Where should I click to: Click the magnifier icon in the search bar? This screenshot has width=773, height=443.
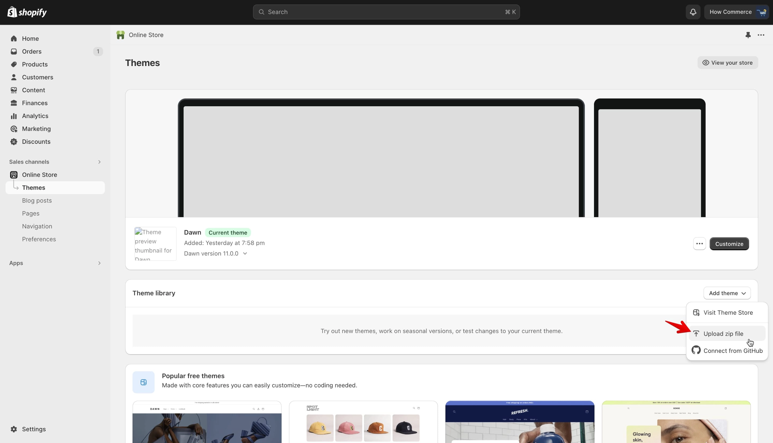(x=261, y=12)
